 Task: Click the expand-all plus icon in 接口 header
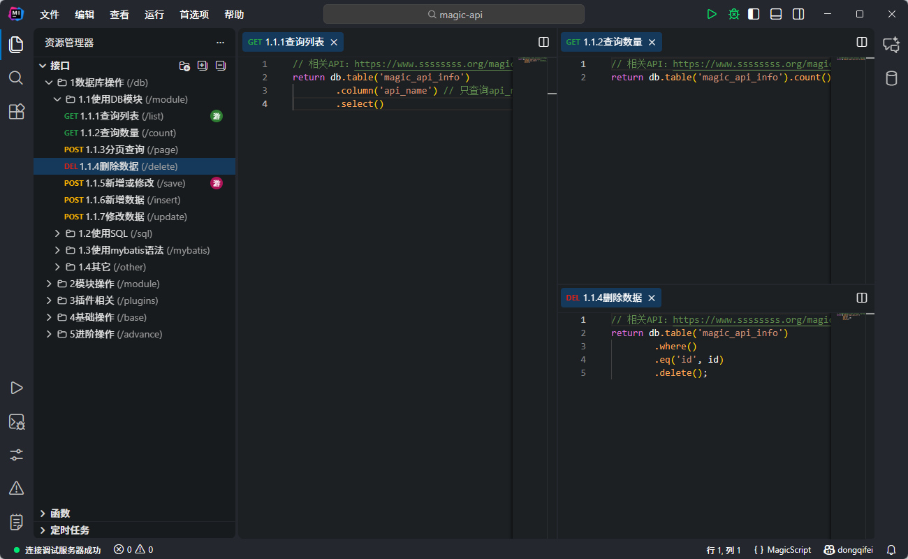(x=203, y=66)
